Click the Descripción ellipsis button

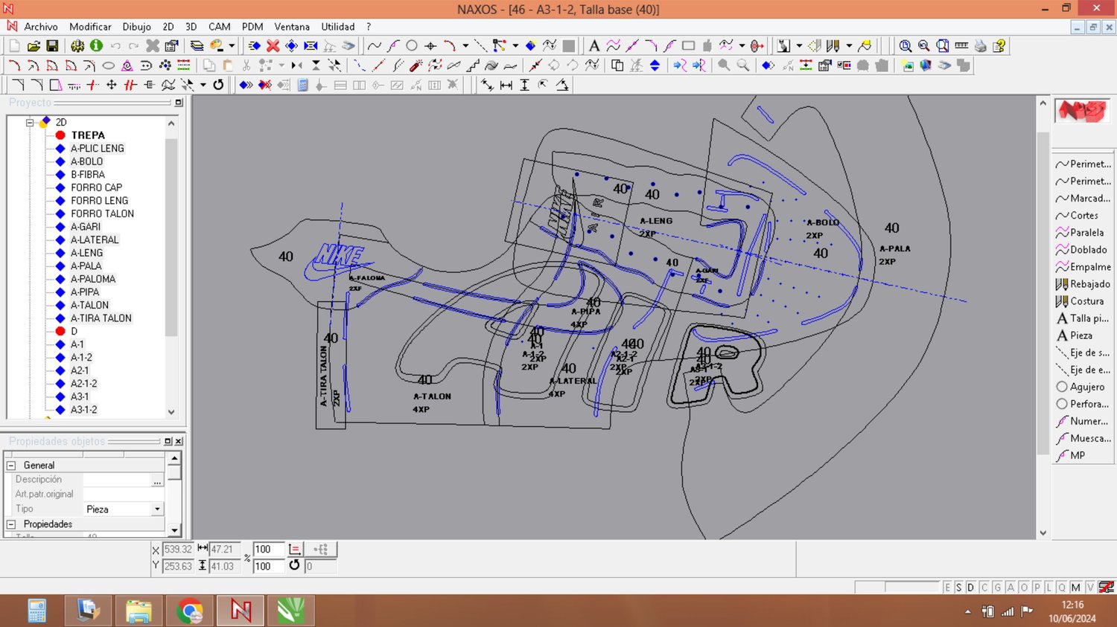click(x=157, y=480)
